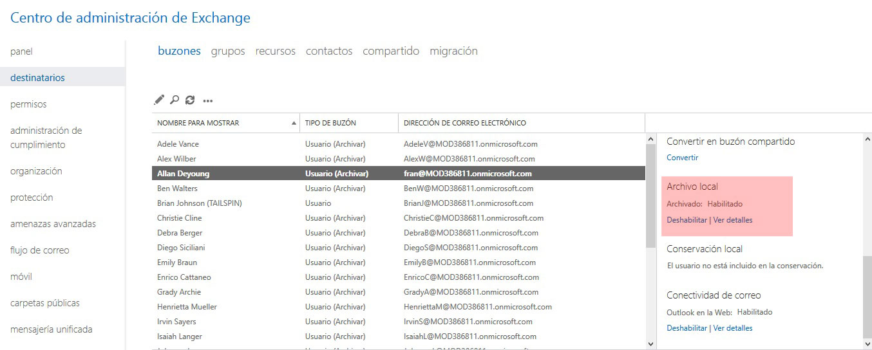Viewport: 872px width, 350px height.
Task: Click Ver detalles under Archivo local
Action: click(x=733, y=220)
